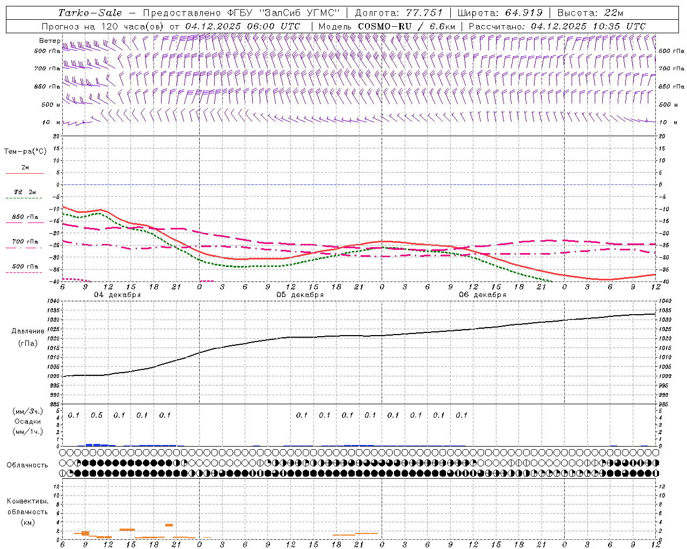Click the 500 гПа temperature legend entry
The image size is (687, 549).
[x=25, y=267]
